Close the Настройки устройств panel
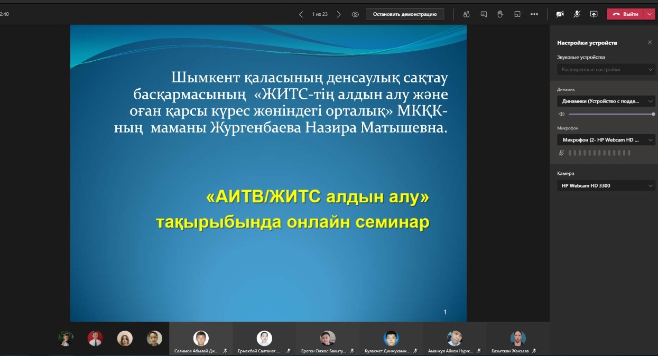The image size is (658, 356). [x=650, y=43]
